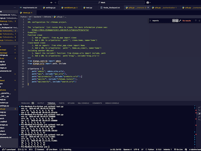Open the Copilot icon menu in title bar
Image resolution: width=201 pixels, height=151 pixels.
coord(148,3)
